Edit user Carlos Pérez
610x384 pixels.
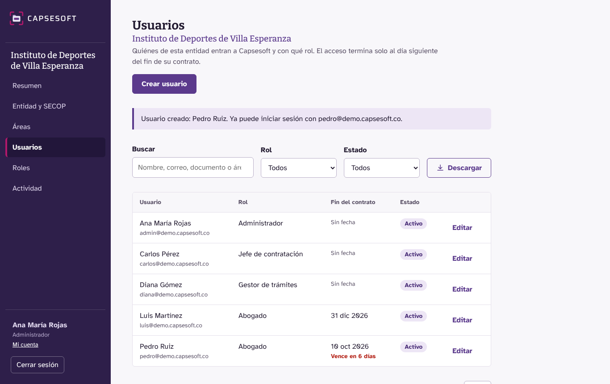tap(462, 259)
